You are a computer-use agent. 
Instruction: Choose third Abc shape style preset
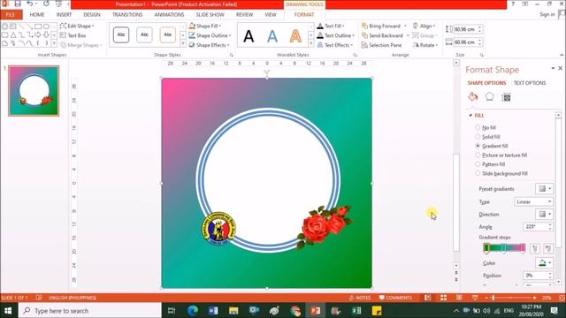pos(168,35)
